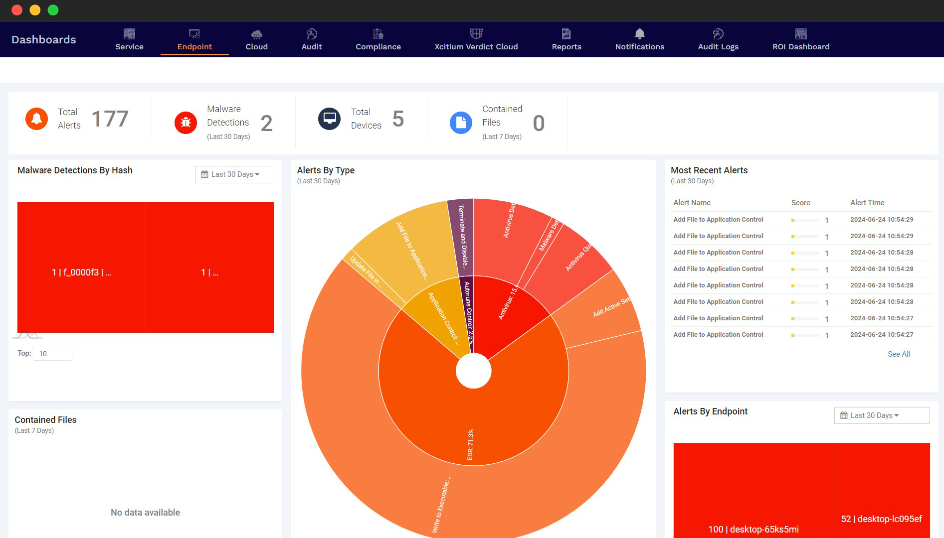Open Xcitium Verdict Cloud shield icon
This screenshot has height=538, width=944.
click(476, 34)
